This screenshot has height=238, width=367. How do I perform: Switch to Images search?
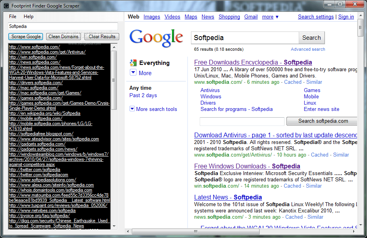(x=152, y=17)
